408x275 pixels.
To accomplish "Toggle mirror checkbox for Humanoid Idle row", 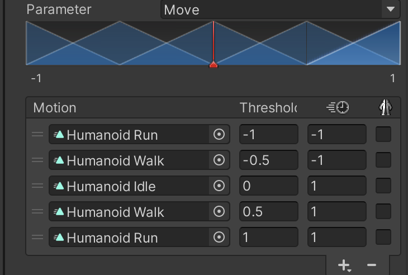I will pyautogui.click(x=383, y=186).
